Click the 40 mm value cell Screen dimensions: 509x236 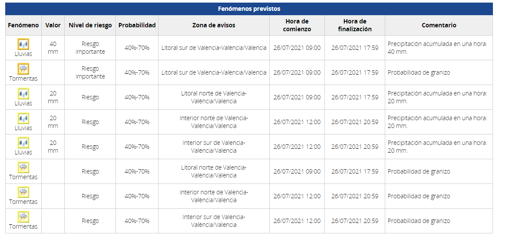[53, 48]
